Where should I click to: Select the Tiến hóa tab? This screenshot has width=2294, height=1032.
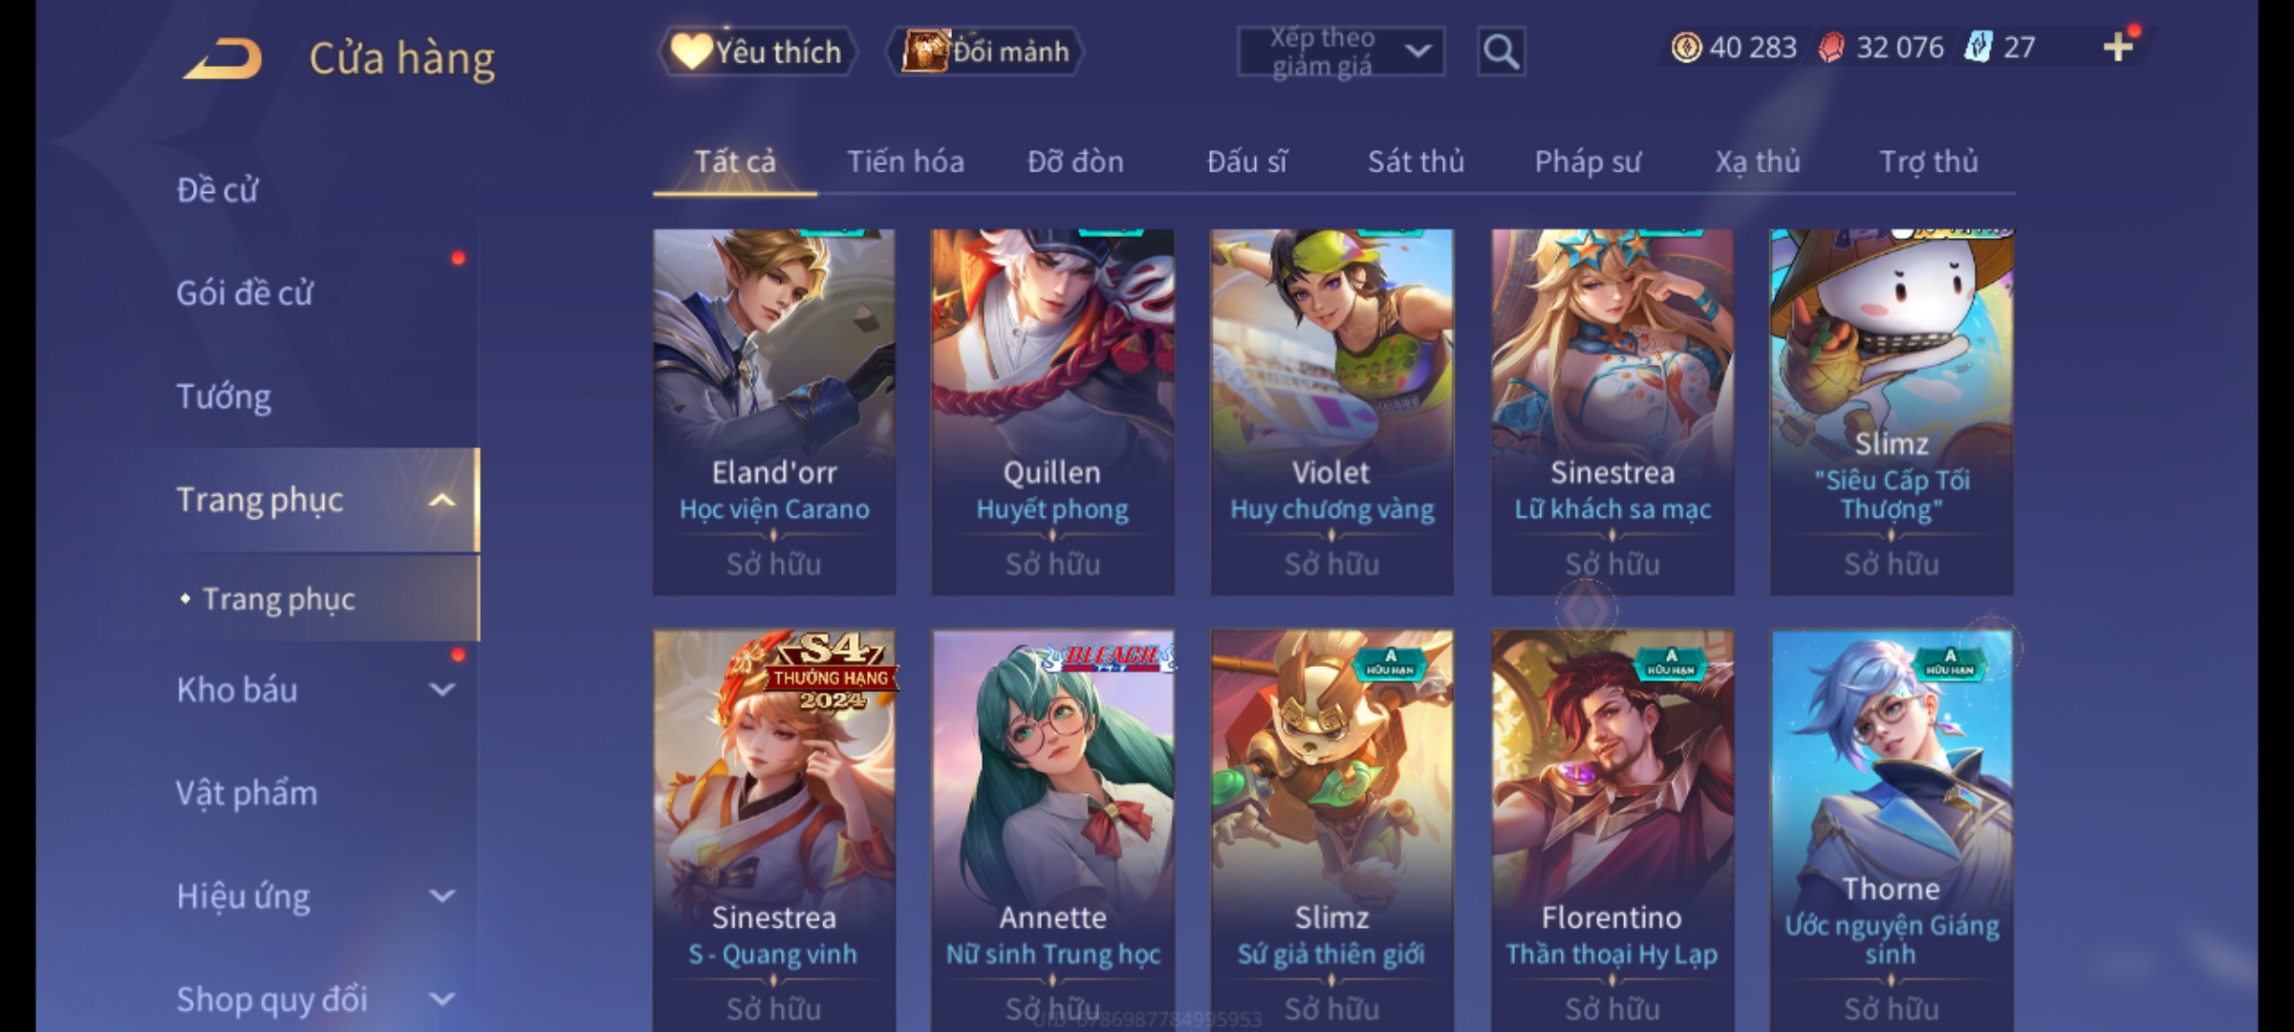[x=905, y=161]
